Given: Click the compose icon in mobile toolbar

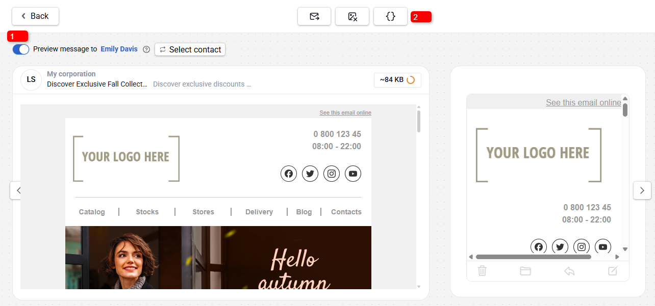Looking at the screenshot, I should tap(613, 271).
